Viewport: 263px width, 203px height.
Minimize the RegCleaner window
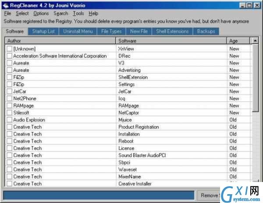point(242,6)
